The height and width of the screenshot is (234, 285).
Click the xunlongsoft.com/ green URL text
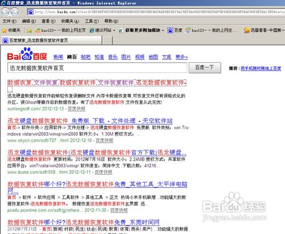[x=24, y=109]
